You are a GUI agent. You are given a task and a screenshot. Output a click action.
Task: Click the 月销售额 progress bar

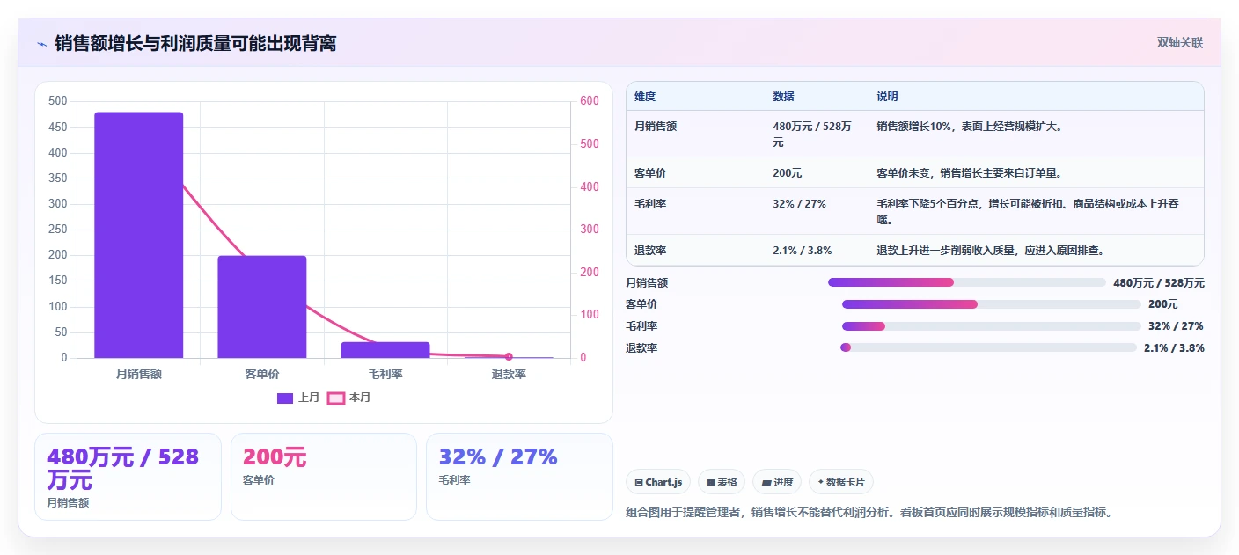pyautogui.click(x=966, y=282)
